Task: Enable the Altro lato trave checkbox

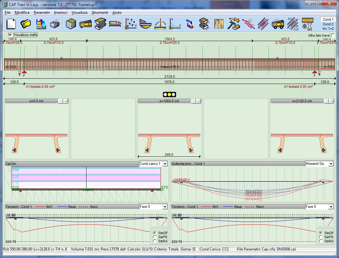Action: pyautogui.click(x=333, y=35)
